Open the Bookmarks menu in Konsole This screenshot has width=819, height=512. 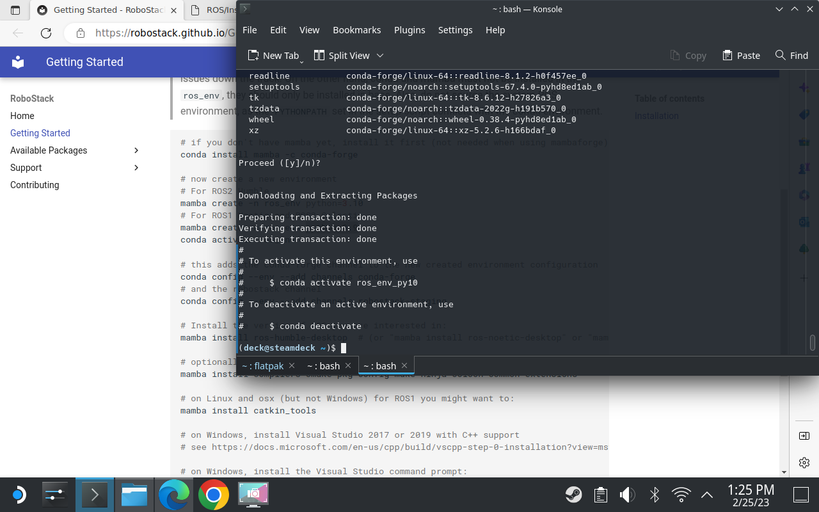coord(356,30)
